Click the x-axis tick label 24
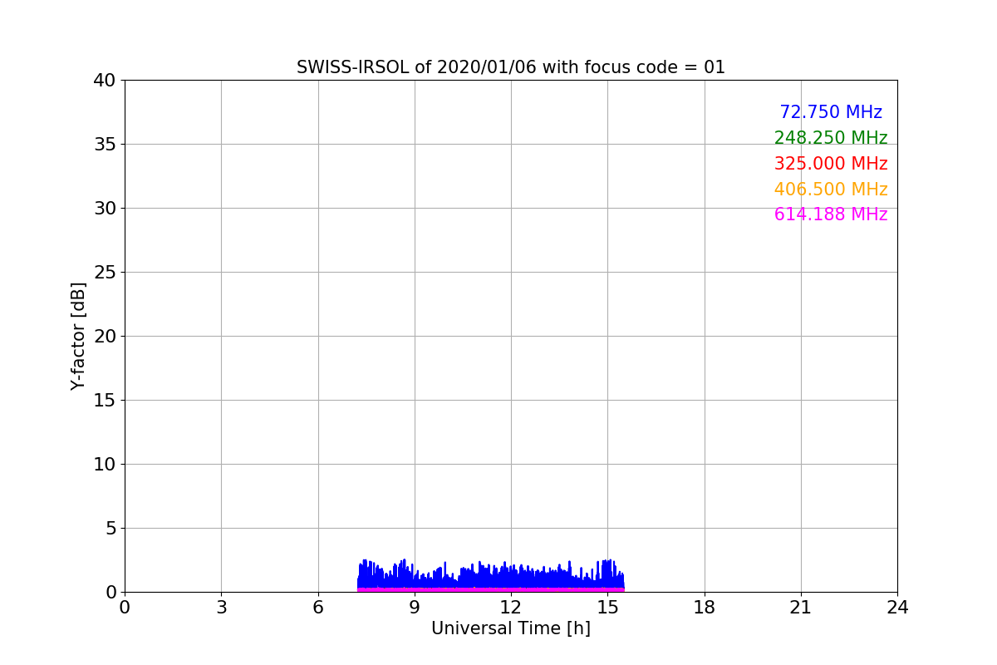 [897, 608]
